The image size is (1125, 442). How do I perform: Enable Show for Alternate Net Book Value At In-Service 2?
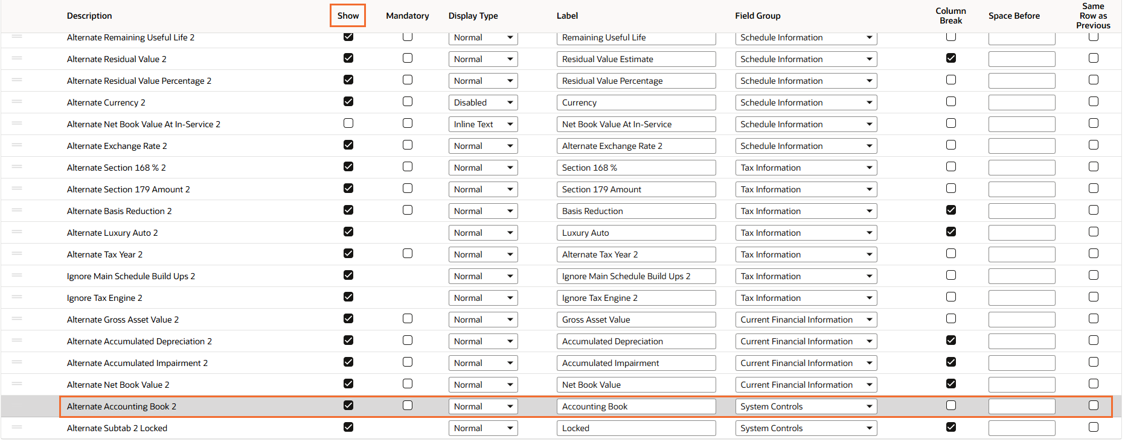coord(348,124)
